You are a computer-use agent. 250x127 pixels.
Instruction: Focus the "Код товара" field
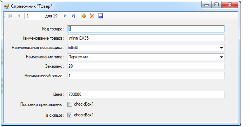[x=146, y=29]
